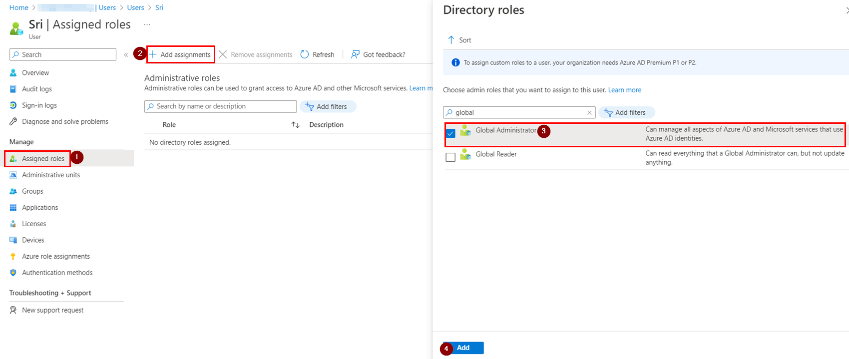
Task: Collapse the sidebar with double-chevron icon
Action: 126,55
